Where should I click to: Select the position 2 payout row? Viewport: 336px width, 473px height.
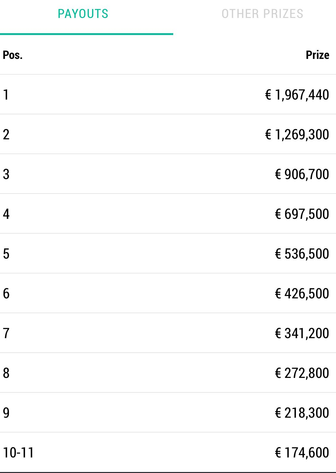(x=168, y=134)
